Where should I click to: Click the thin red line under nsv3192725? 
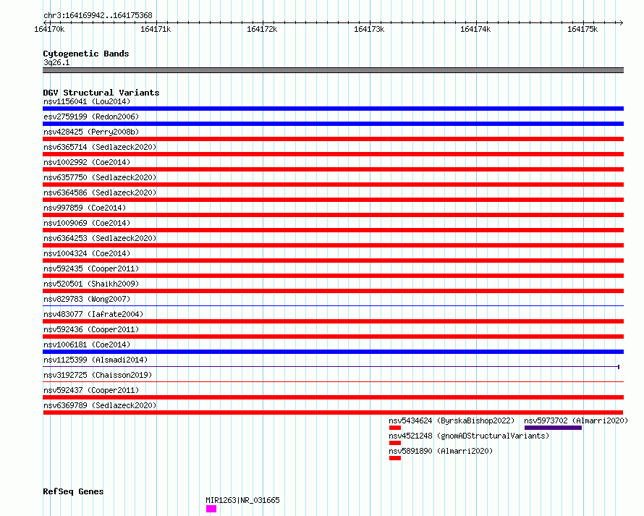(x=333, y=382)
